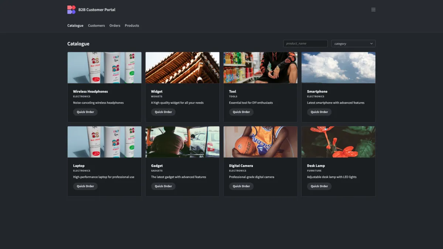The height and width of the screenshot is (249, 443).
Task: Open the Gadget product image
Action: pyautogui.click(x=182, y=142)
